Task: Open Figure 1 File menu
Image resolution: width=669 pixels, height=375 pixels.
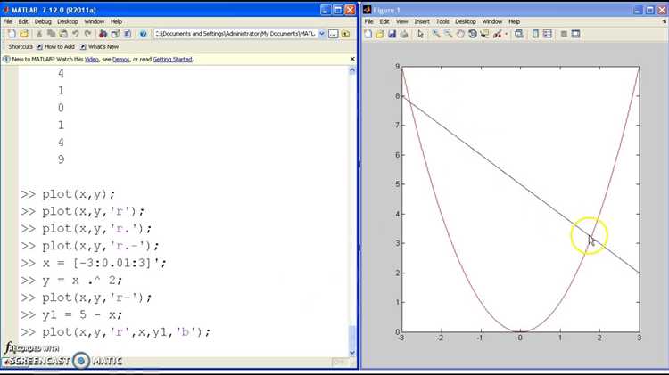Action: pos(368,21)
